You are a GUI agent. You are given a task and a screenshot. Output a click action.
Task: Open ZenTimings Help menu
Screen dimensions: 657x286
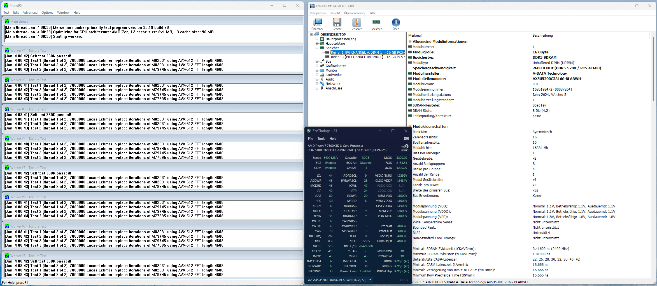[x=333, y=139]
